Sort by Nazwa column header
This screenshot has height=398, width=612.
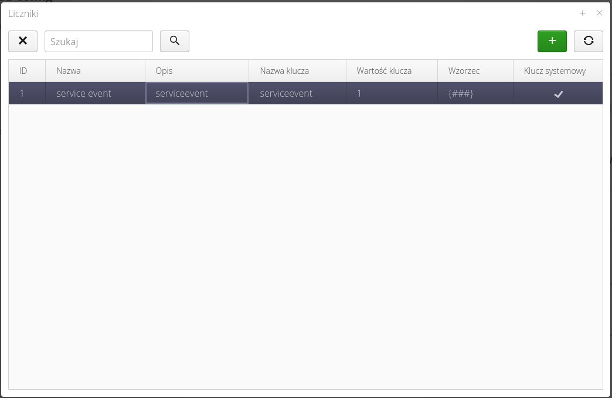tap(69, 71)
